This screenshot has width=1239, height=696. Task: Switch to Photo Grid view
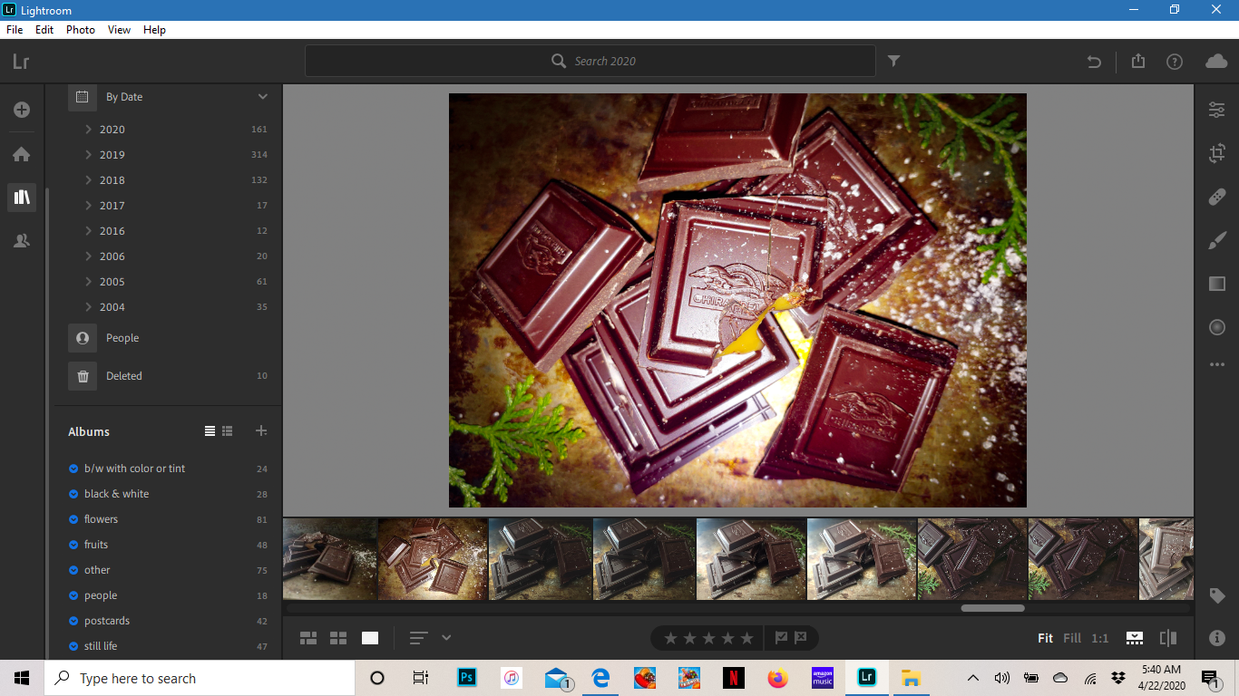[308, 638]
